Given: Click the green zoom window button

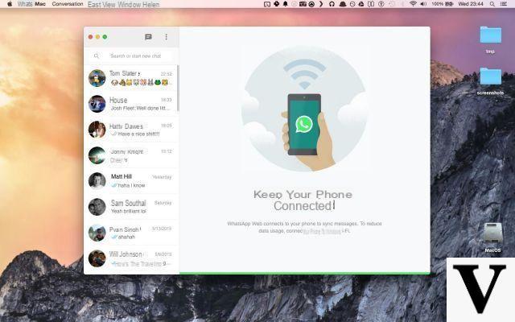Looking at the screenshot, I should pos(105,37).
